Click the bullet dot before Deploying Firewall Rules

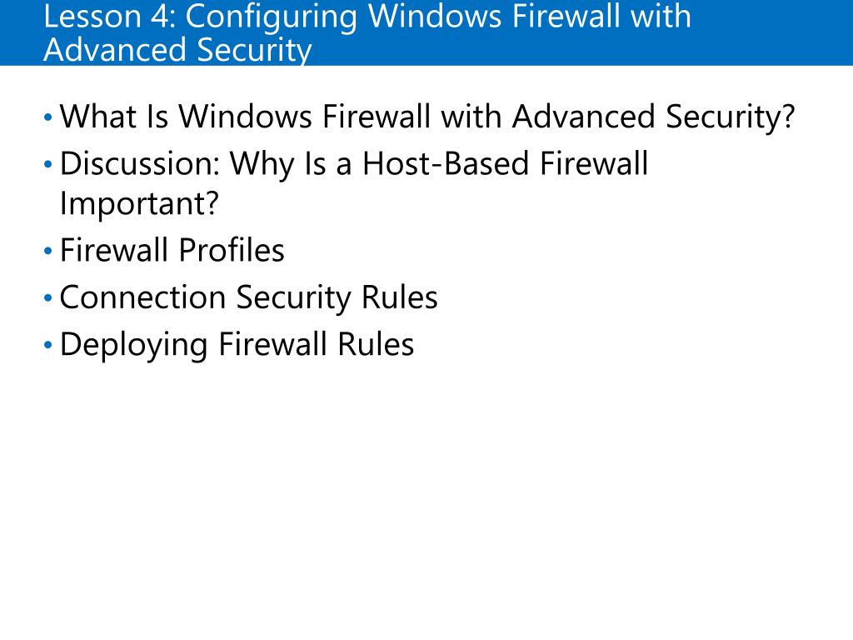(47, 345)
